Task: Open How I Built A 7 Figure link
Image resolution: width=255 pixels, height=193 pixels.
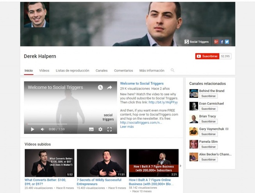Action: [x=152, y=182]
